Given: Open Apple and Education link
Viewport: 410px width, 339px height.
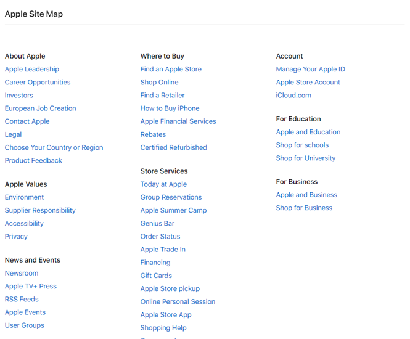Looking at the screenshot, I should pos(308,132).
